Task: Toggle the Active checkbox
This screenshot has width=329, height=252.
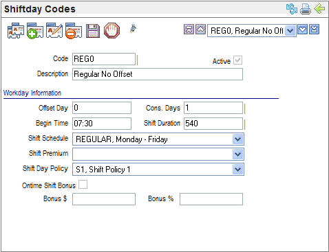Action: pyautogui.click(x=237, y=60)
